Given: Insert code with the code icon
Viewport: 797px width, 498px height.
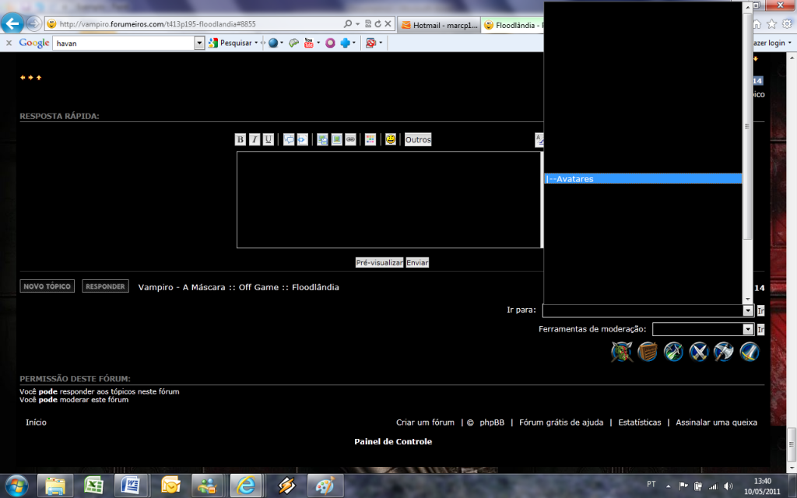Looking at the screenshot, I should [303, 139].
